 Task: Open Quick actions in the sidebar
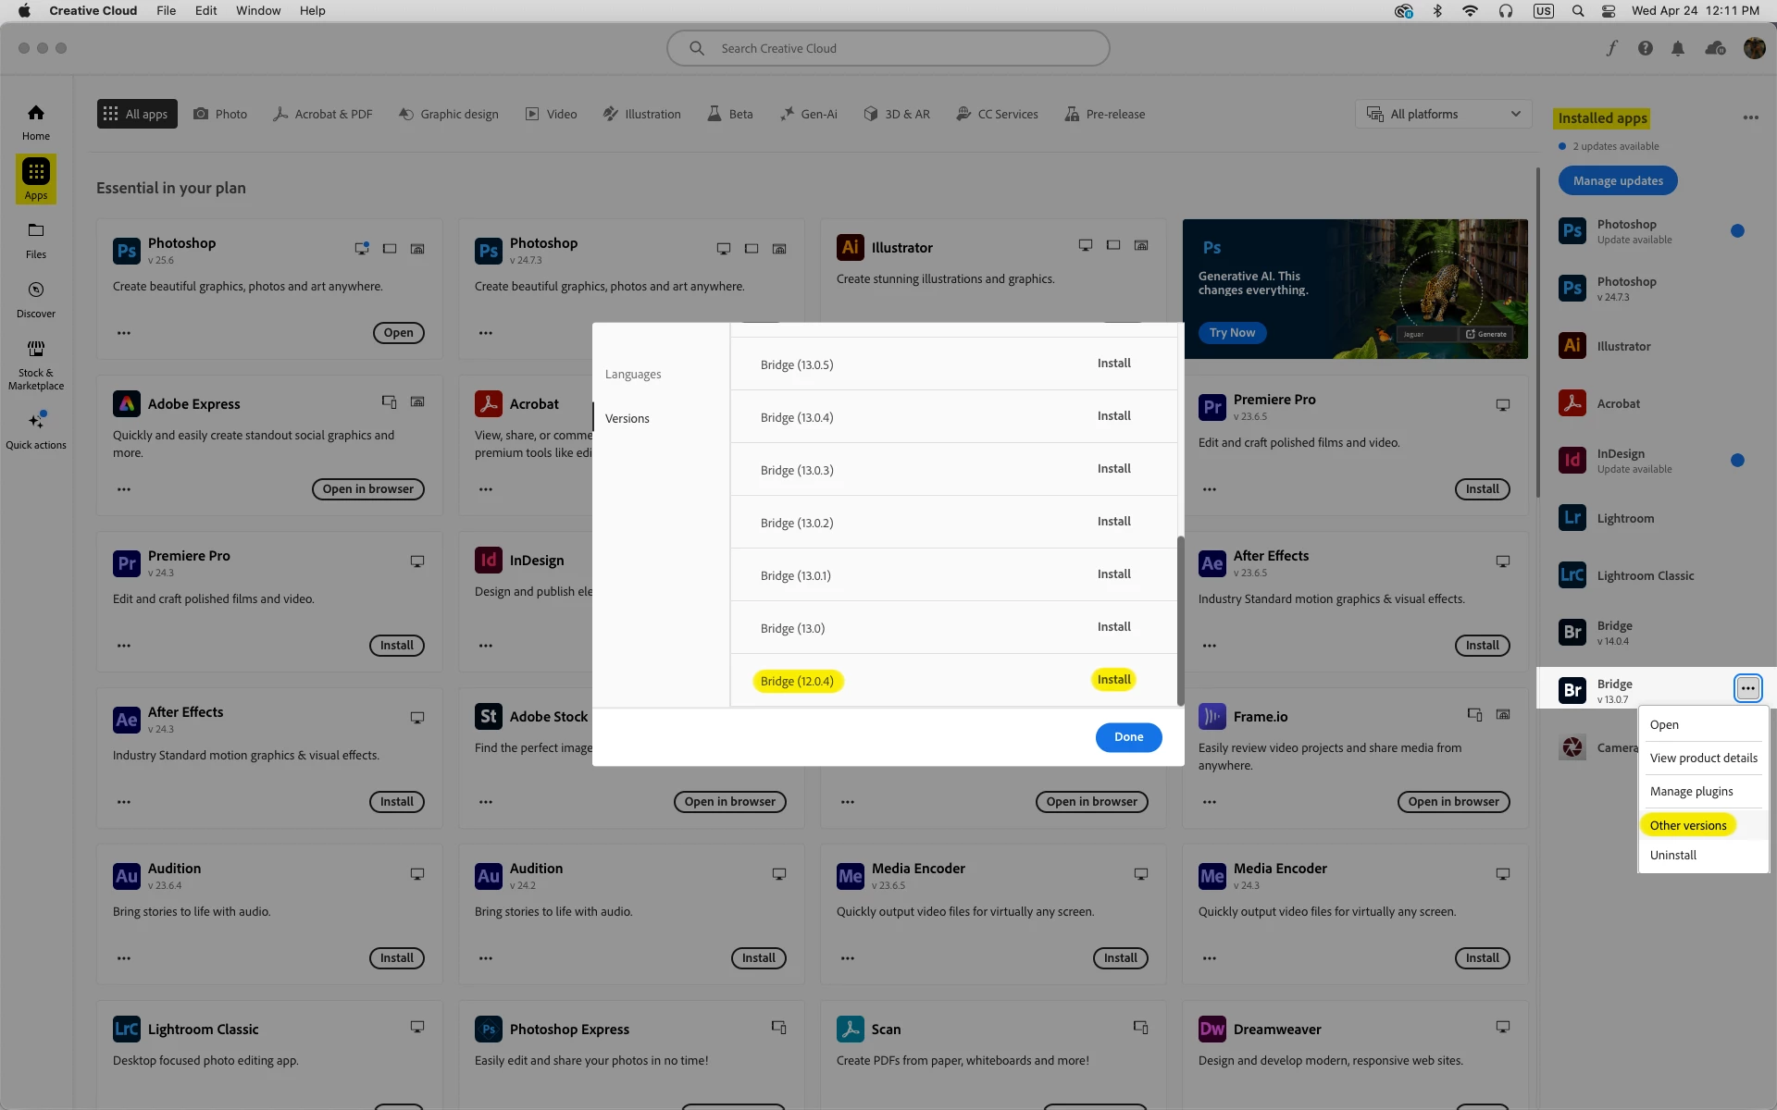click(35, 430)
